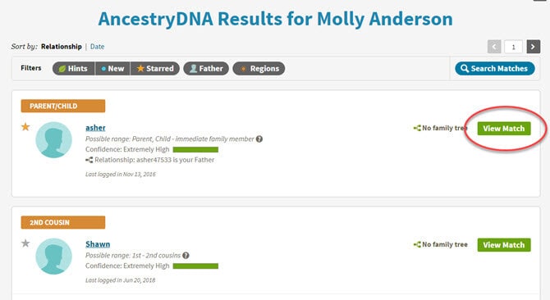The width and height of the screenshot is (550, 300).
Task: Sort matches by Relationship
Action: pyautogui.click(x=62, y=47)
